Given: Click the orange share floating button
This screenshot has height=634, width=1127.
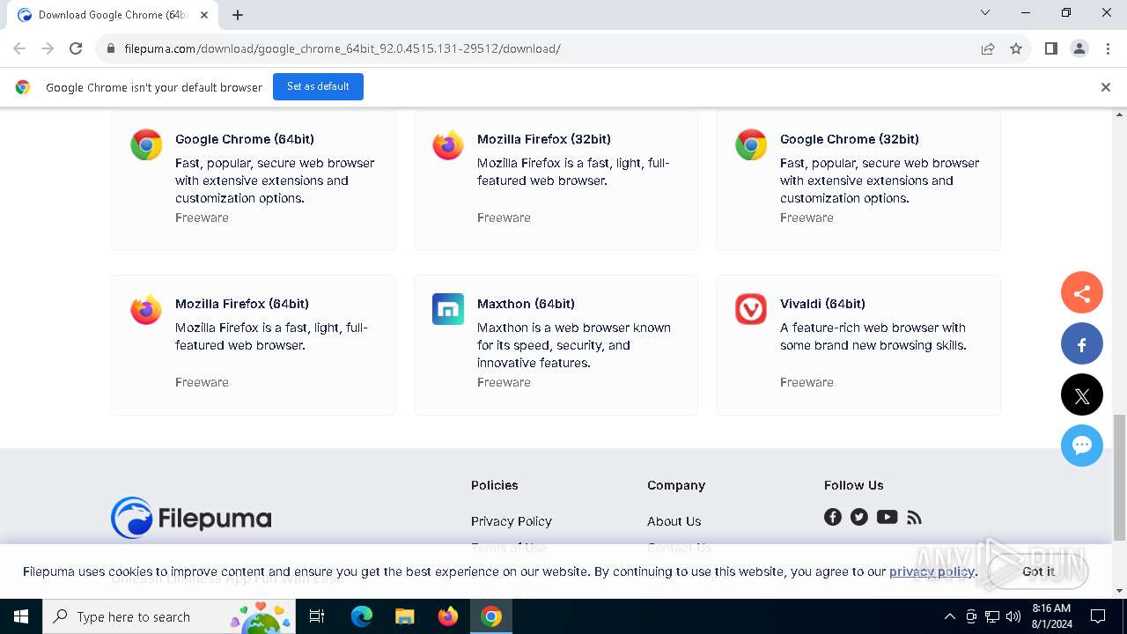Looking at the screenshot, I should point(1082,294).
